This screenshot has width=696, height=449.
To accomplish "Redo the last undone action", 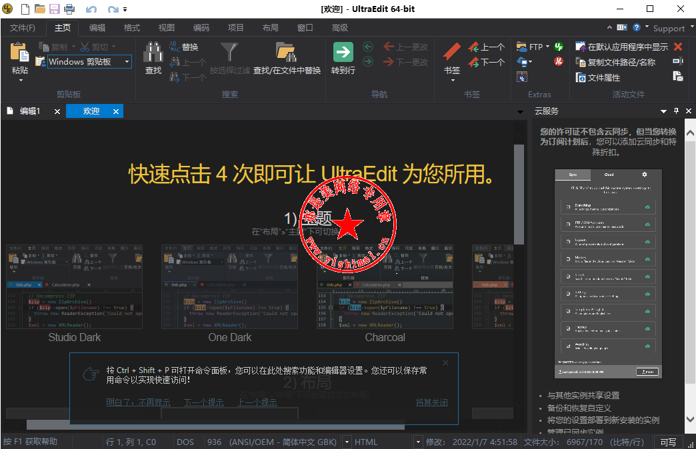I will click(113, 9).
